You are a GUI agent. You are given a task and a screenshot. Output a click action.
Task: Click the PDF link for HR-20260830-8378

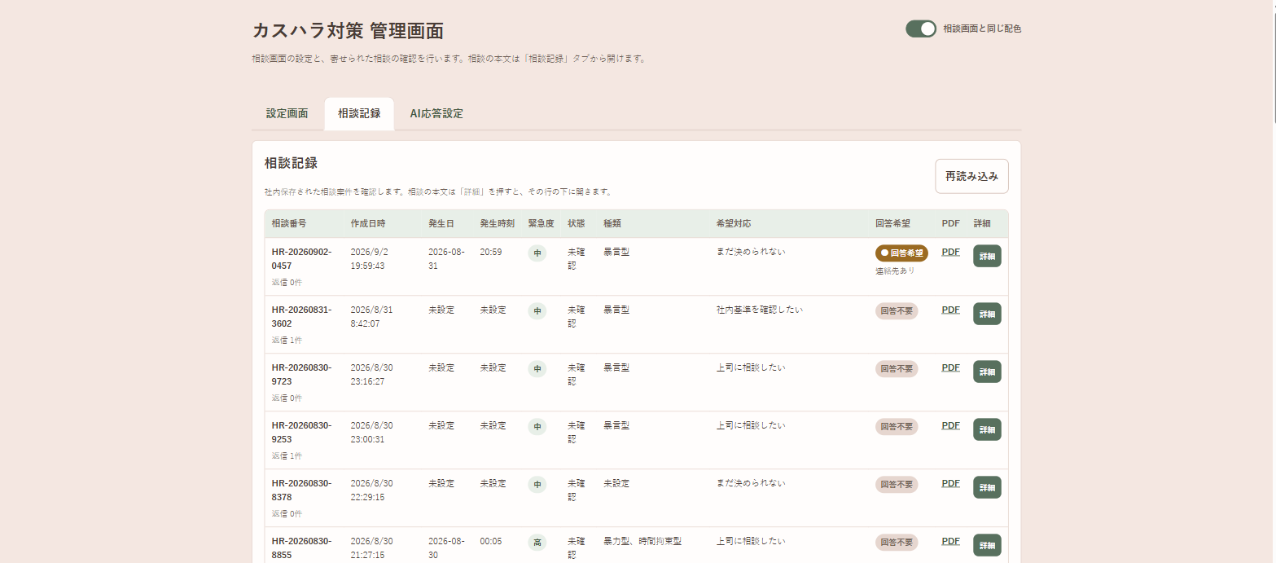[950, 484]
